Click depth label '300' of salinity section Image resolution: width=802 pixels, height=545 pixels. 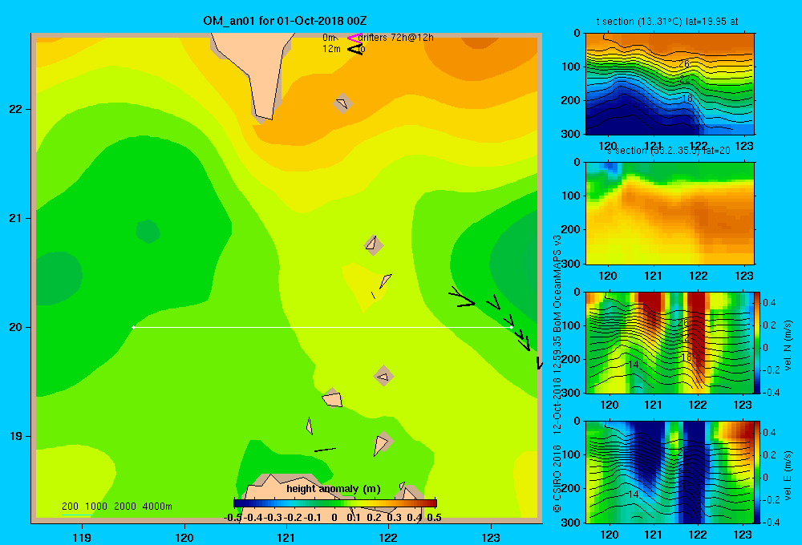[571, 263]
